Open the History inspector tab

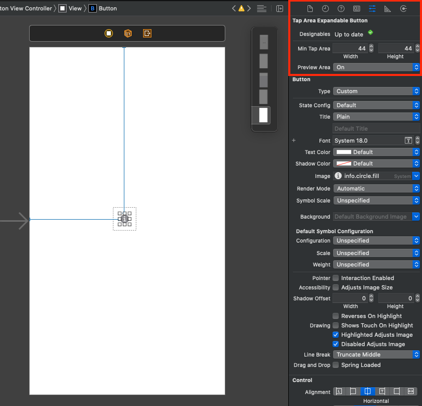coord(325,9)
